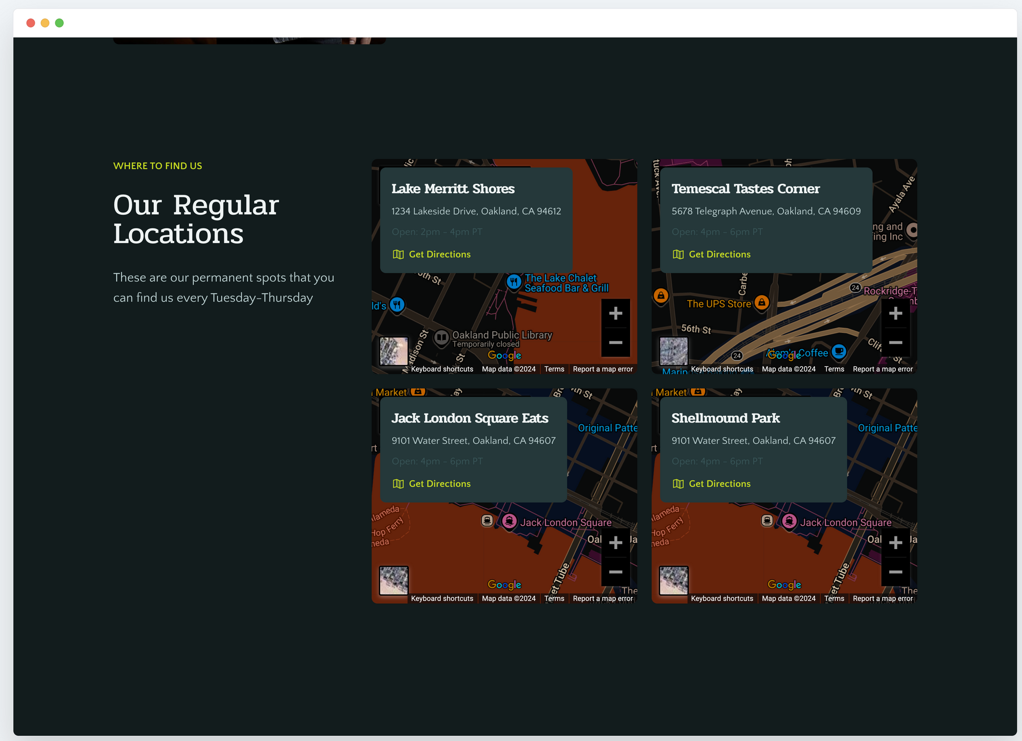The height and width of the screenshot is (741, 1022).
Task: Open Terms link on the Lake Merritt map
Action: [554, 369]
